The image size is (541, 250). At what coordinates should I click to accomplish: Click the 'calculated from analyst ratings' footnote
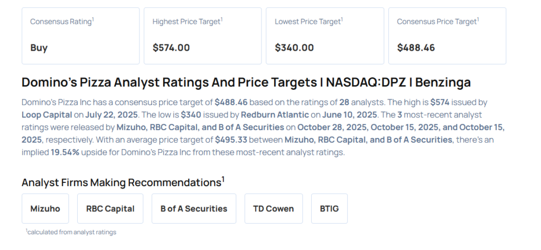click(x=71, y=232)
